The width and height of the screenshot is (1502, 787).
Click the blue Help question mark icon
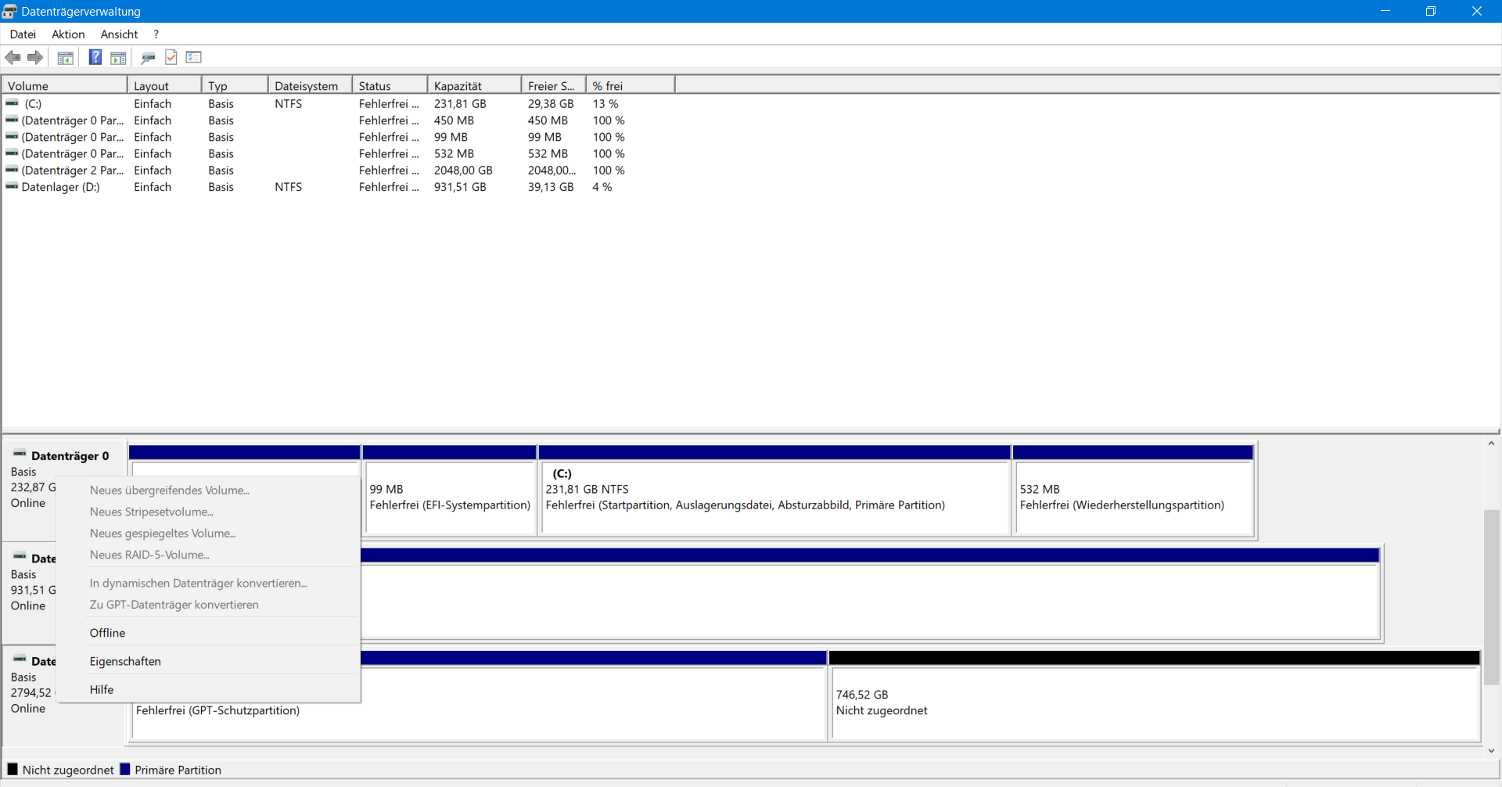(x=95, y=57)
